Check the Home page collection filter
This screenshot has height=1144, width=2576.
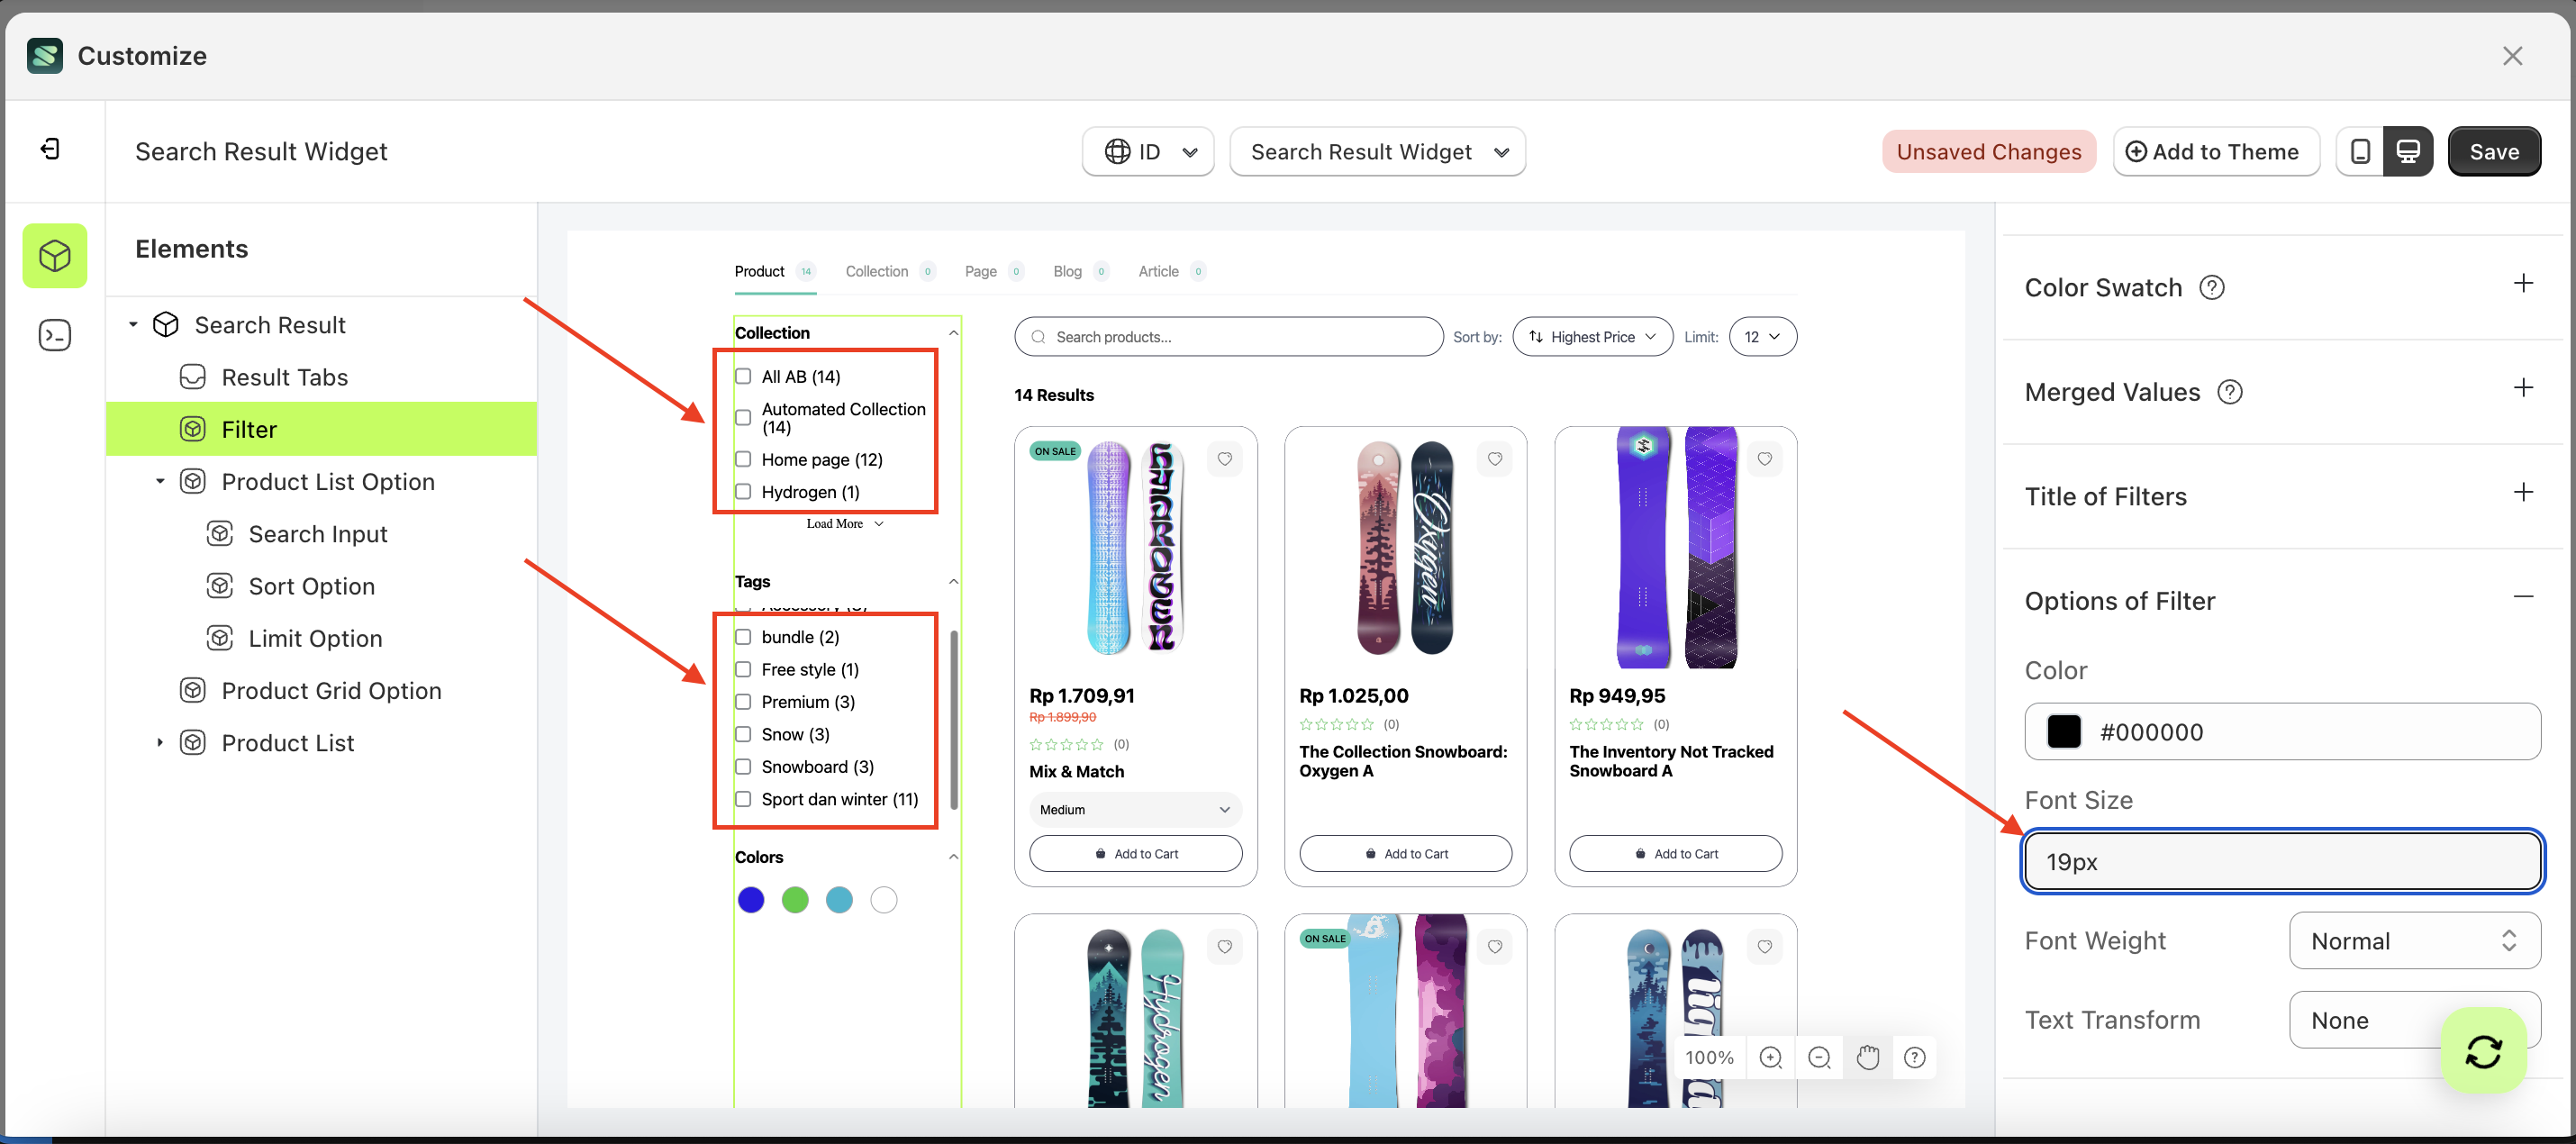[743, 460]
